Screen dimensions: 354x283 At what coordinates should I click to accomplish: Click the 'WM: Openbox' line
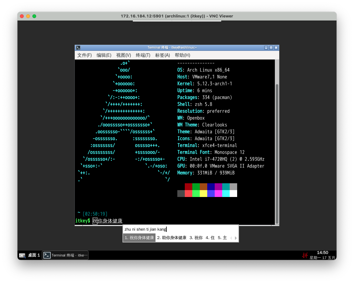coord(191,118)
